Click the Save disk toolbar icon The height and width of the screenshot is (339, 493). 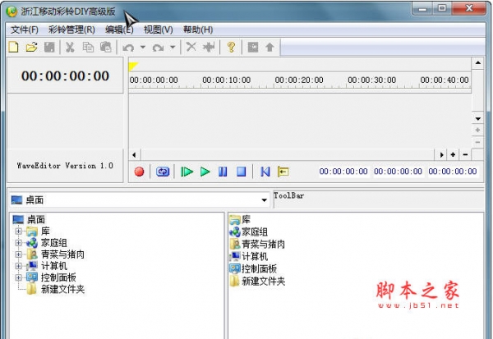(x=49, y=47)
